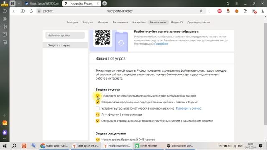Open the collections icon in the title bar

(x=228, y=3)
